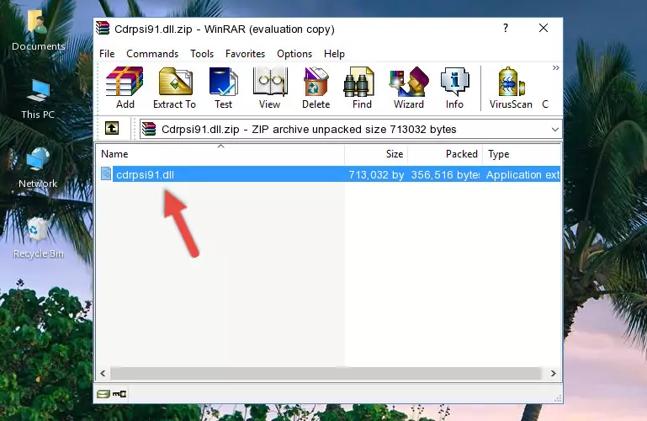Sort by the Type column header
The image size is (647, 421).
[522, 154]
